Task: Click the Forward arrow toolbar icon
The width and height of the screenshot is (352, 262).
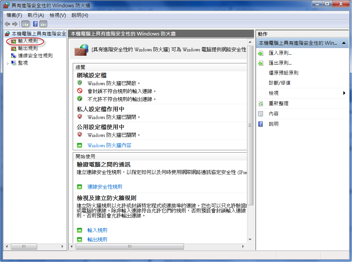Action: [15, 24]
